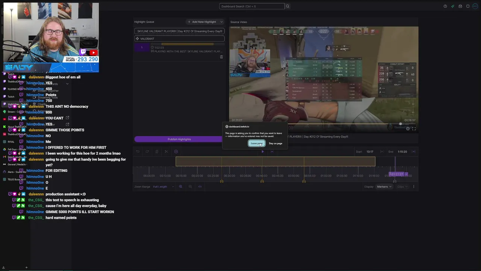Open Streaming Tools in the dashboard sidebar
The width and height of the screenshot is (481, 271).
[47, 97]
